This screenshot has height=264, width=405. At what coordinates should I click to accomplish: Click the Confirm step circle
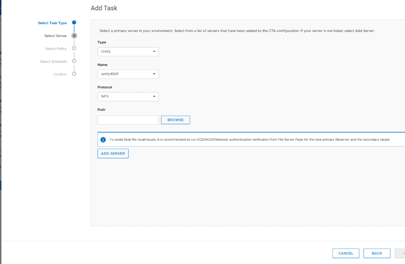click(x=74, y=74)
